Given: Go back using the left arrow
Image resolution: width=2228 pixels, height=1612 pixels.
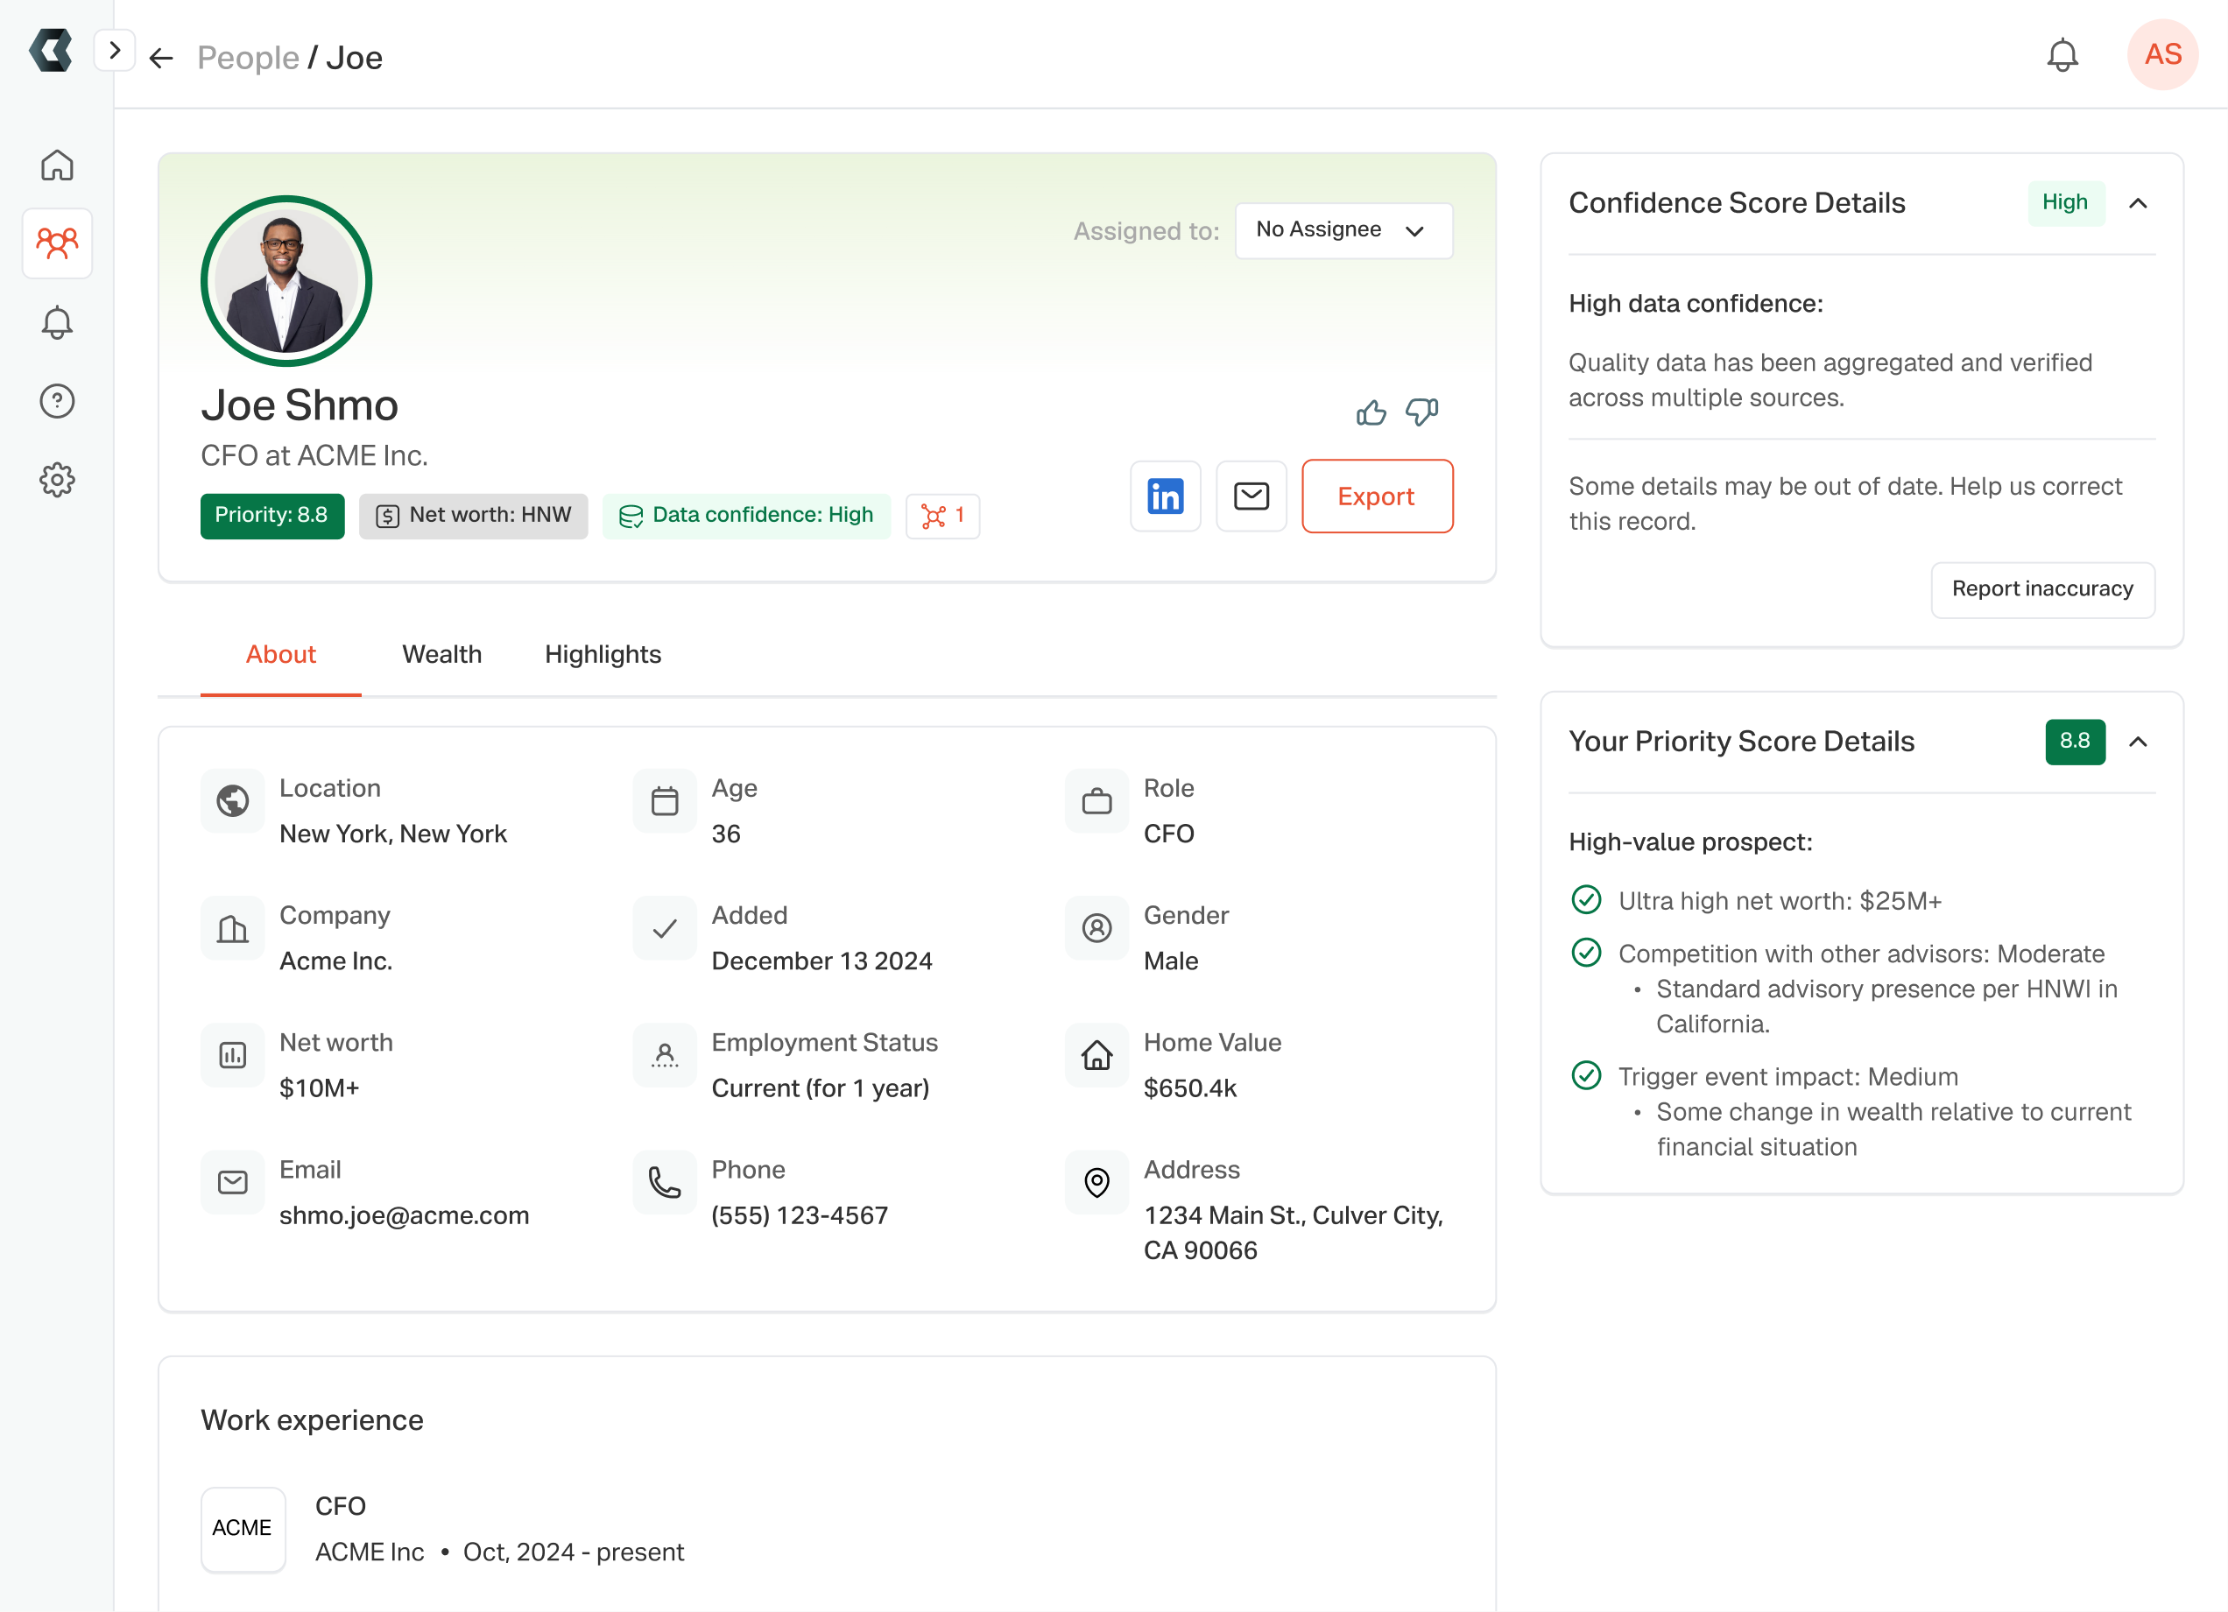Looking at the screenshot, I should 161,58.
